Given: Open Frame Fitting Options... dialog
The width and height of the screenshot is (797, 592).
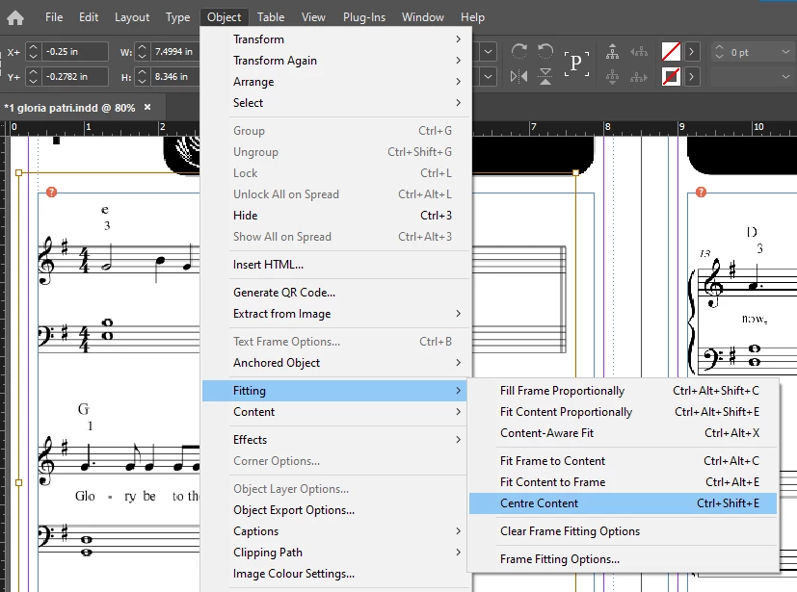Looking at the screenshot, I should (624, 559).
